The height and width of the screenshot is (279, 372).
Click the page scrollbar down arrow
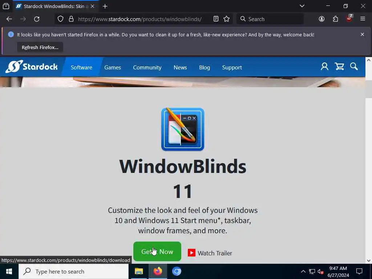(x=369, y=260)
